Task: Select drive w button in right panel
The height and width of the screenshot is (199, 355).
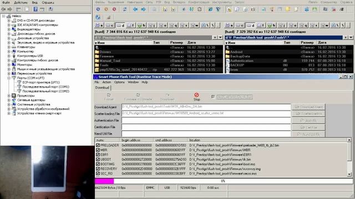Action: click(x=324, y=25)
